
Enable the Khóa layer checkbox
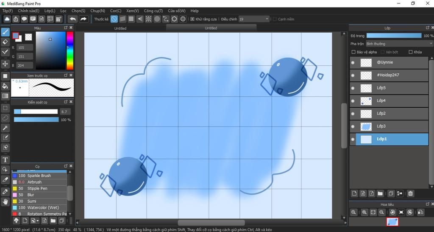point(411,52)
